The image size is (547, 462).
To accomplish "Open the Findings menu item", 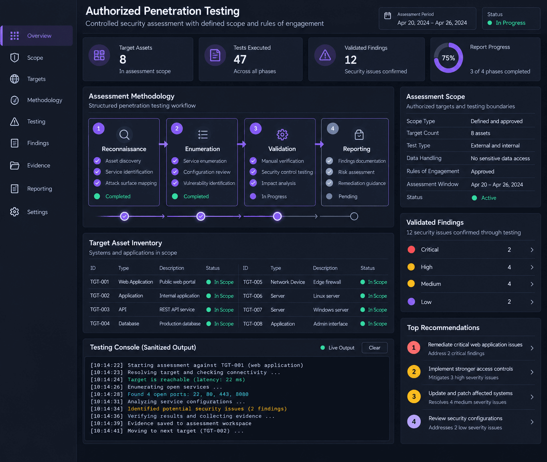I will point(36,143).
